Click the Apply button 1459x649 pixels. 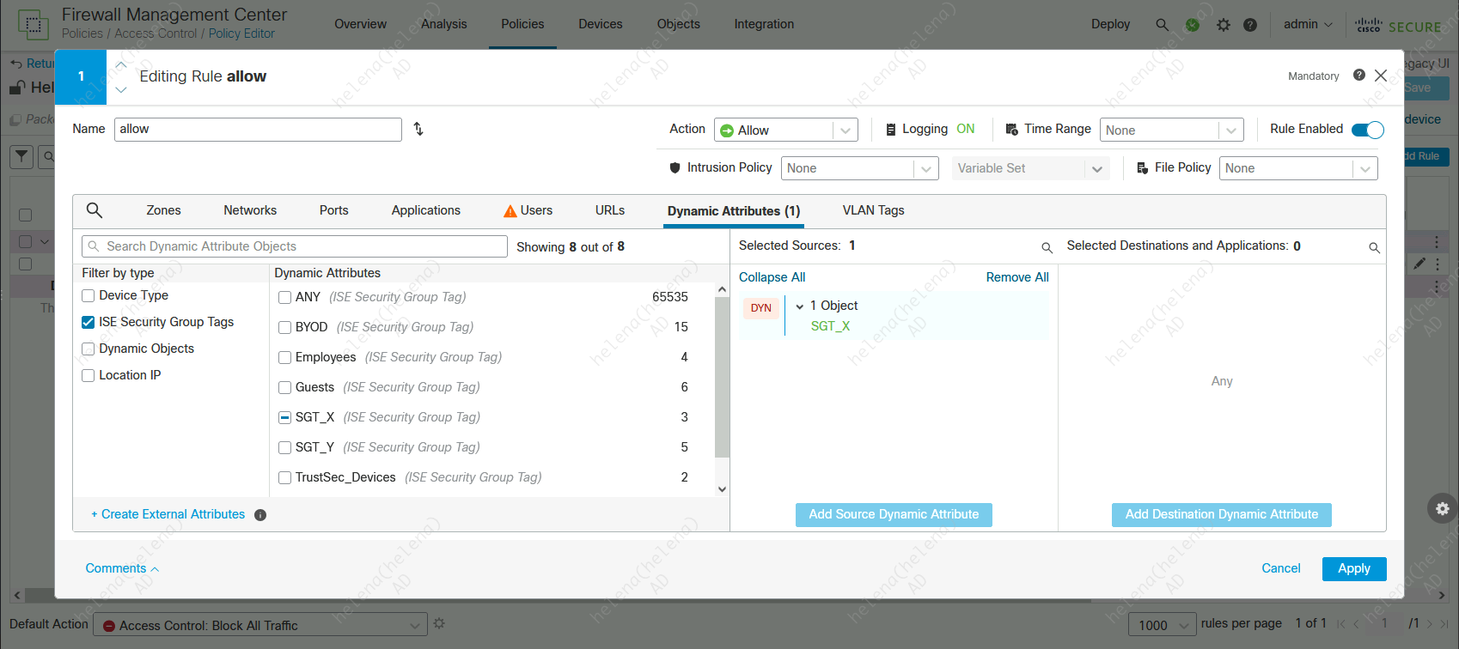click(x=1353, y=568)
